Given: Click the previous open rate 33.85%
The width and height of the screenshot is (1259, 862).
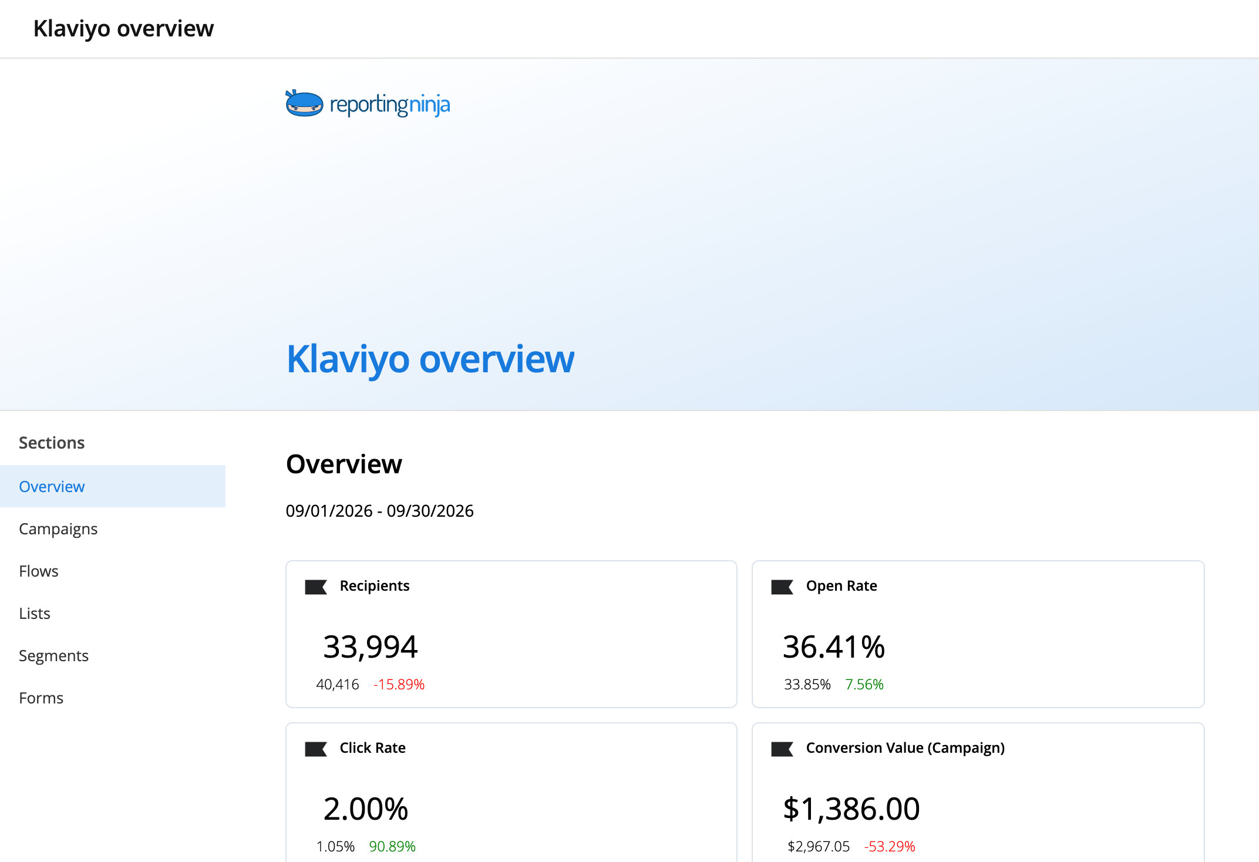Looking at the screenshot, I should tap(807, 684).
